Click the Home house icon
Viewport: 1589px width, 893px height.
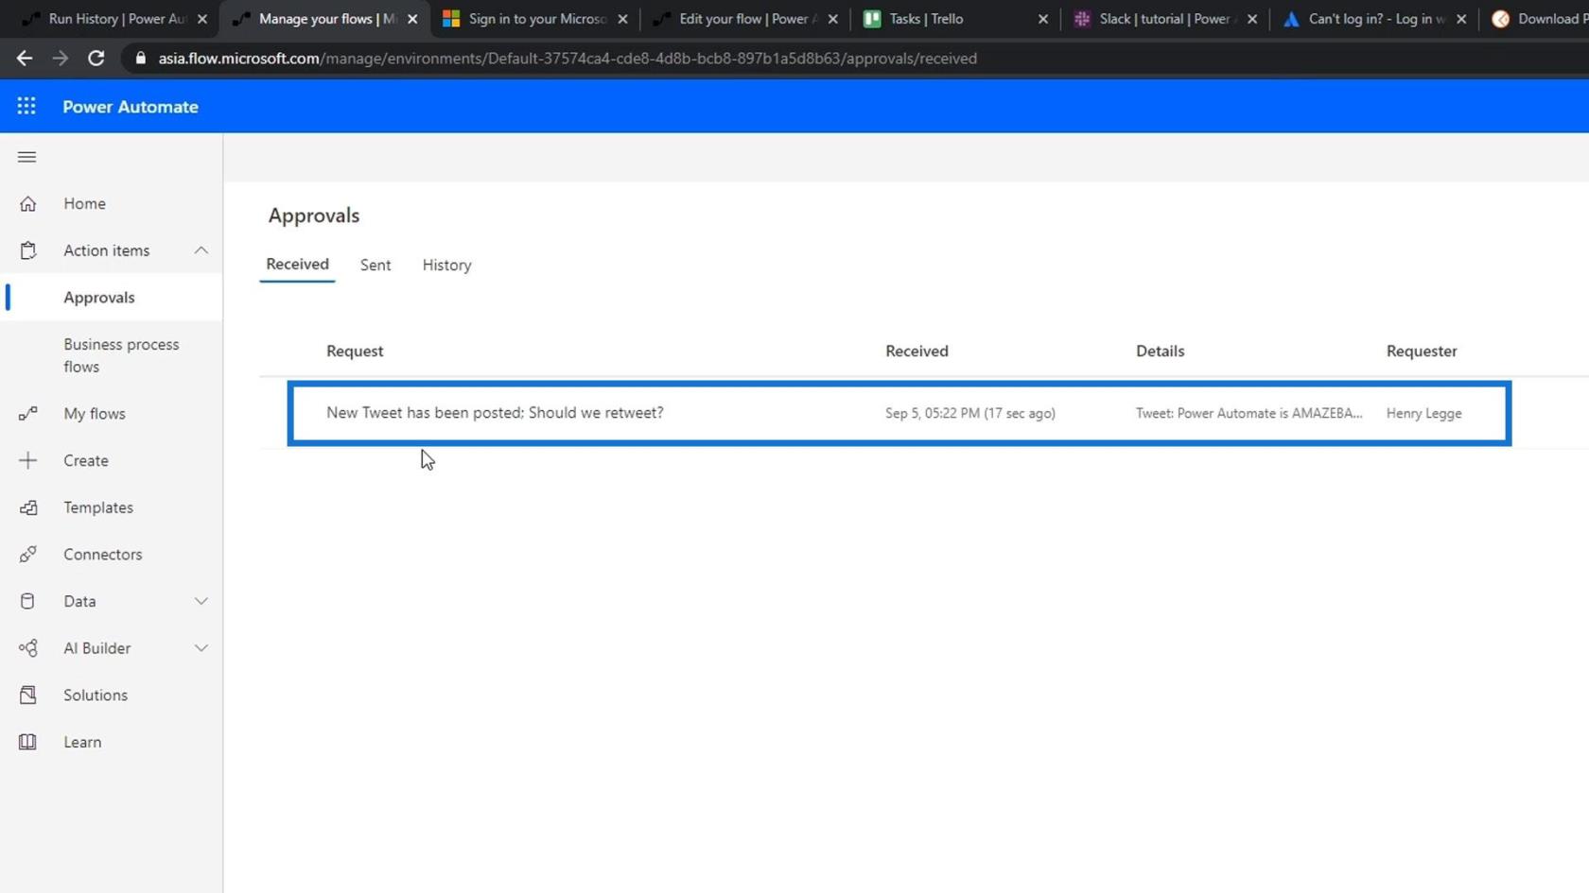tap(27, 203)
